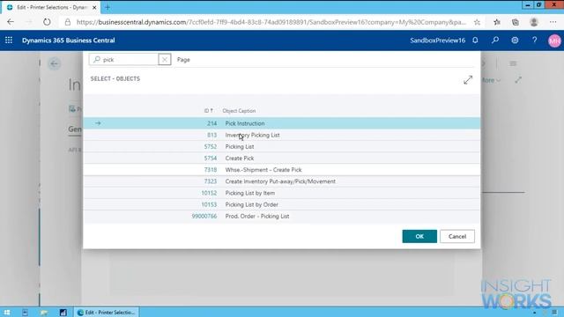View site information lock icon

(x=68, y=22)
